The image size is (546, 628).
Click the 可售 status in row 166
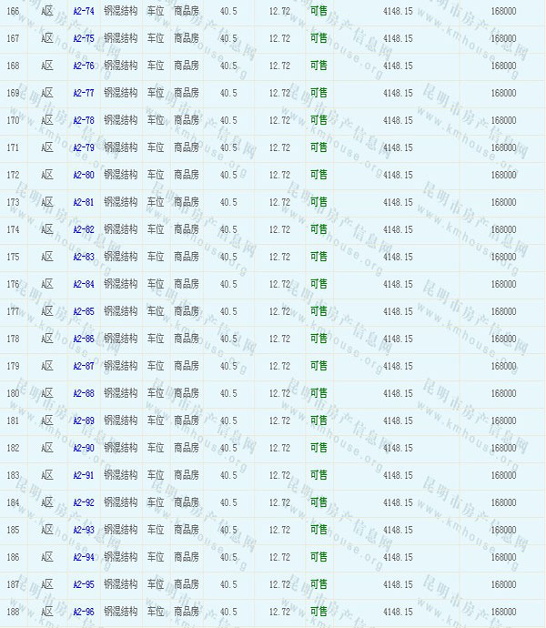pyautogui.click(x=318, y=11)
